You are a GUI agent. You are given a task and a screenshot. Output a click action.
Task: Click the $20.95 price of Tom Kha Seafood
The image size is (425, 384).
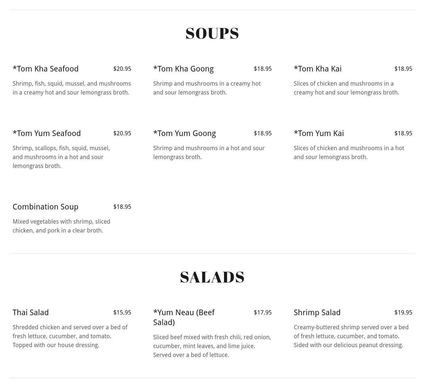(122, 69)
